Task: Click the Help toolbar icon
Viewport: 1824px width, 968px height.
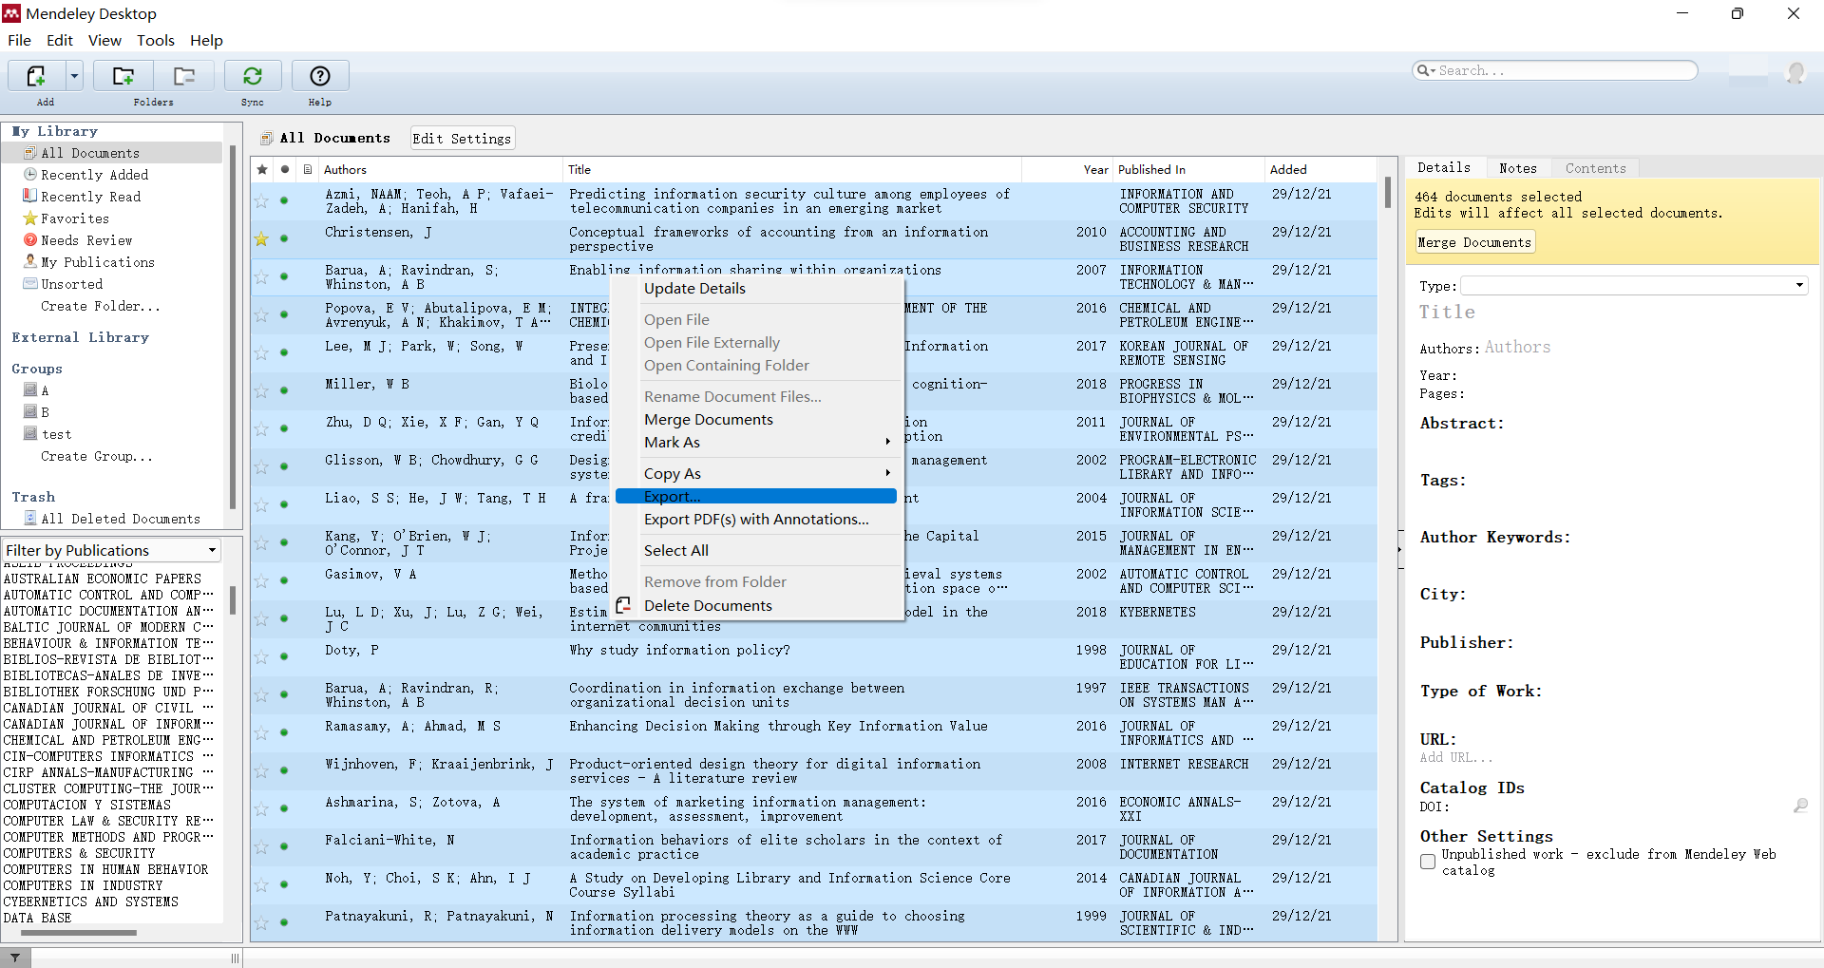Action: coord(320,76)
